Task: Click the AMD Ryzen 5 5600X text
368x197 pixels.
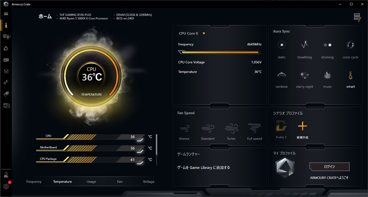Action: pos(84,19)
